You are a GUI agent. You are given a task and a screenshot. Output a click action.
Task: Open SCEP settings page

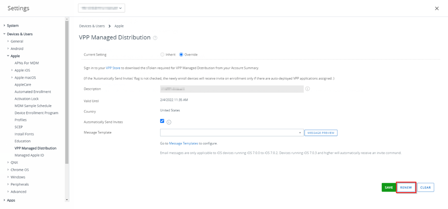18,127
